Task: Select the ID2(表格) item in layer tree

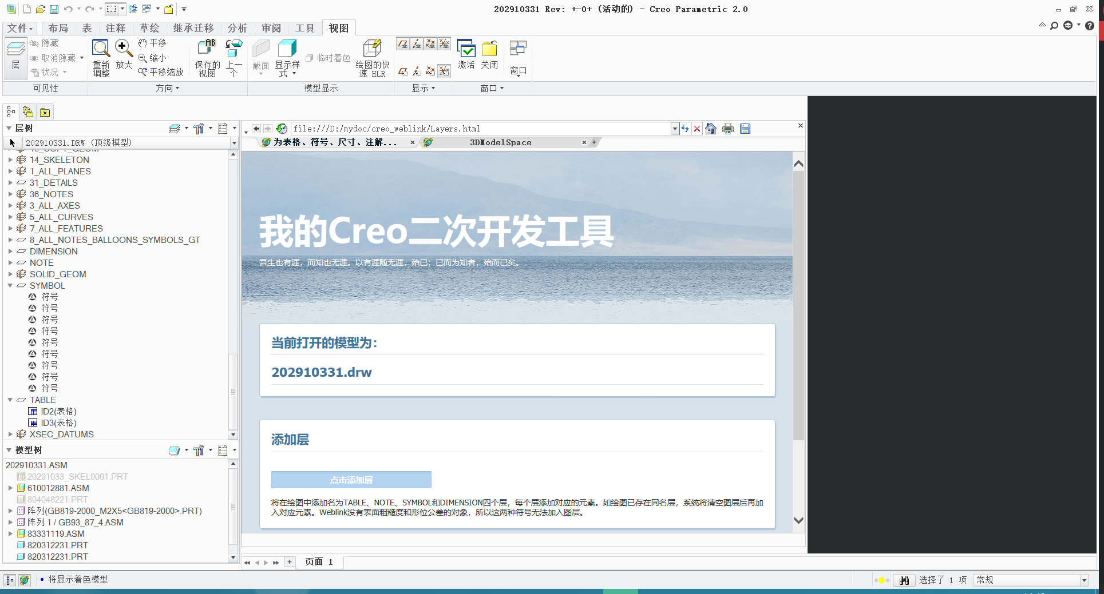Action: pyautogui.click(x=52, y=412)
